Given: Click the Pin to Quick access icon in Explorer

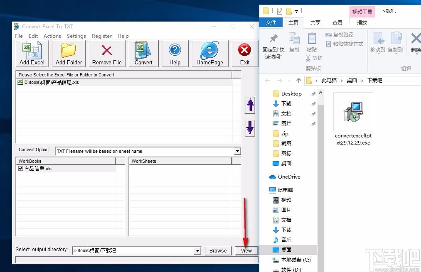Looking at the screenshot, I should pos(273,38).
